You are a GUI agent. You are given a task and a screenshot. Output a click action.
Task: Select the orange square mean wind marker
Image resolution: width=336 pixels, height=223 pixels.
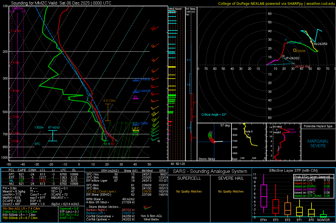(295, 50)
